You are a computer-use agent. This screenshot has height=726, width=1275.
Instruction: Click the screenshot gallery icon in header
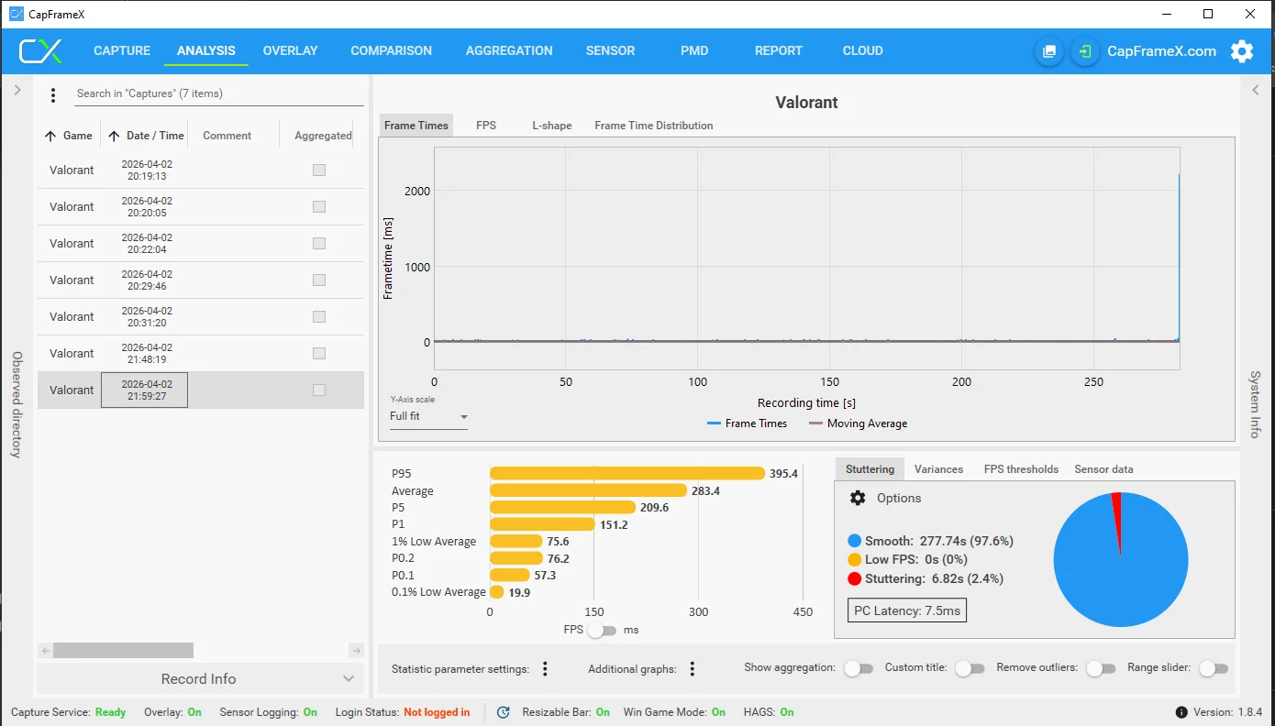[x=1049, y=51]
